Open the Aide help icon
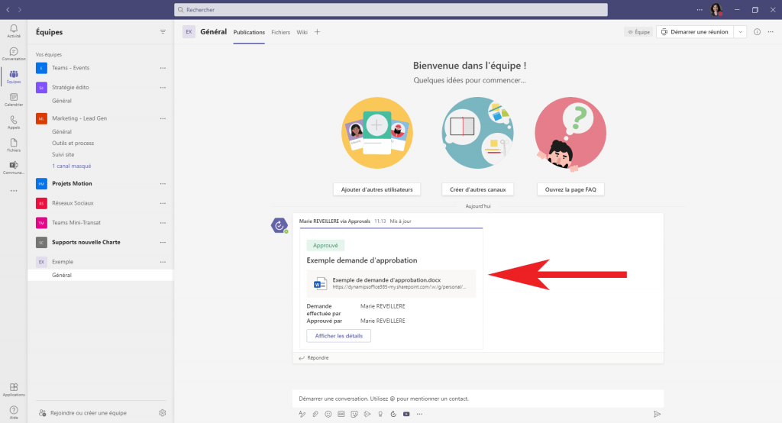The height and width of the screenshot is (423, 782). pos(14,412)
